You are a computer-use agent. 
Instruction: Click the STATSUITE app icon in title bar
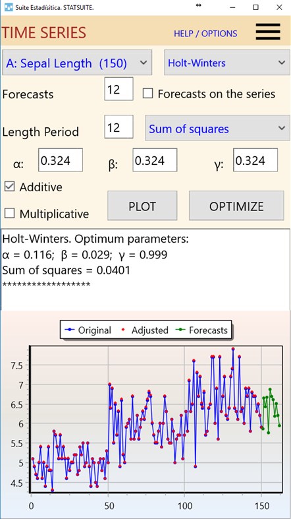pos(9,7)
